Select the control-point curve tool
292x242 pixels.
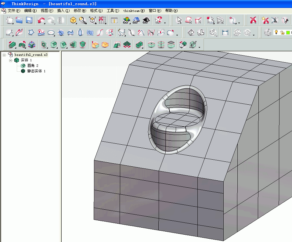(9, 33)
